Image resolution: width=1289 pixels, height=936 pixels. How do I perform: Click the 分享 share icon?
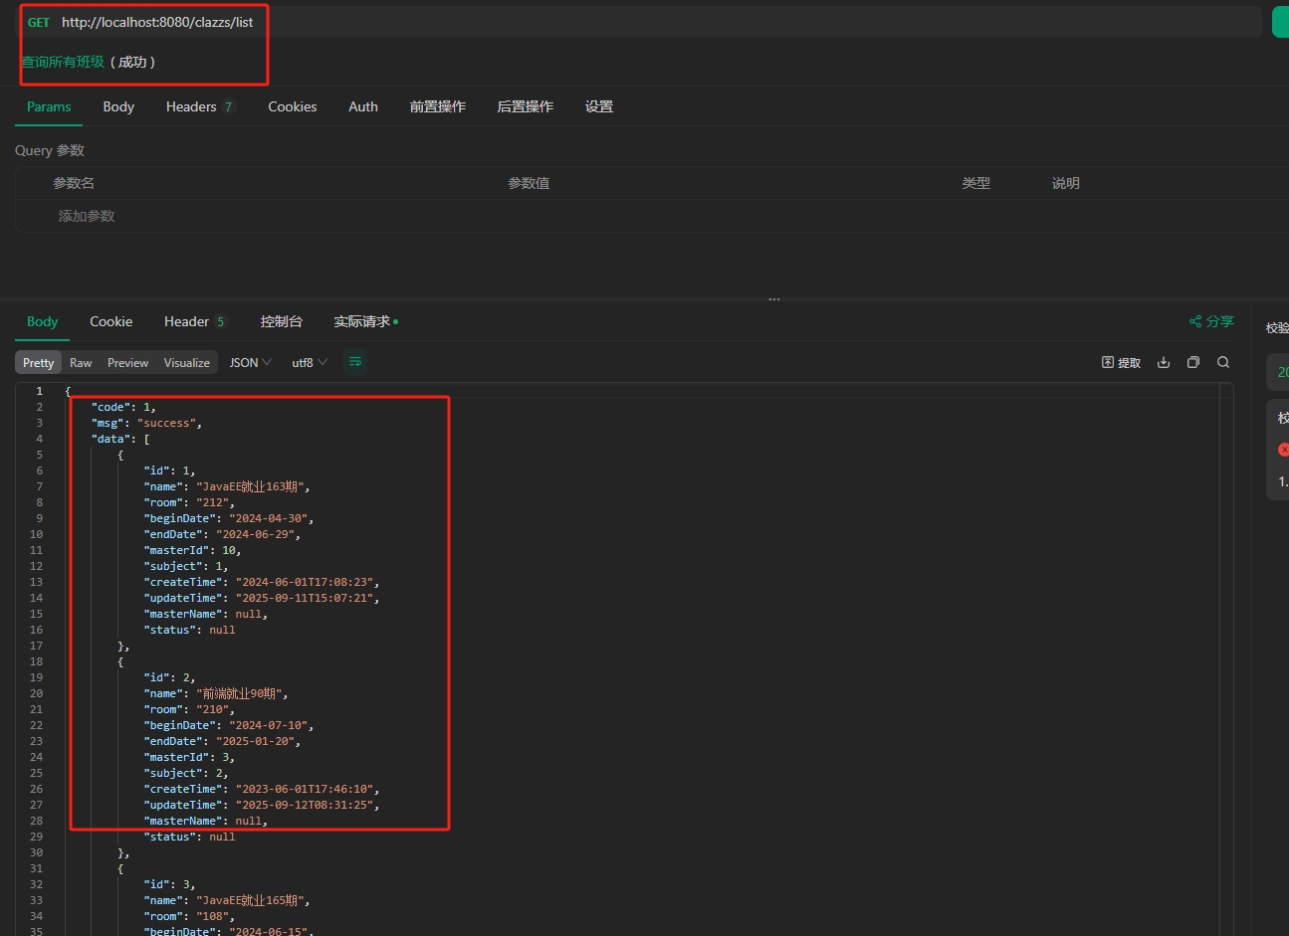coord(1210,321)
